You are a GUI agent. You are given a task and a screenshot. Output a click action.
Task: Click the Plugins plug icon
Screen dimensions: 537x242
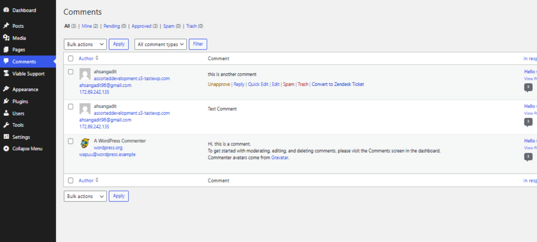pos(6,101)
